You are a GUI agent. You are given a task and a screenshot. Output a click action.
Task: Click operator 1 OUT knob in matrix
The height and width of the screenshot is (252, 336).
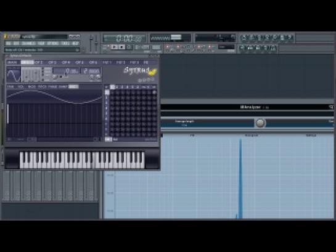[x=154, y=92]
